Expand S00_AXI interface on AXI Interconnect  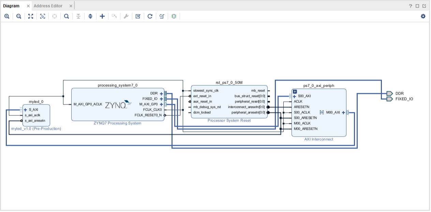click(294, 96)
